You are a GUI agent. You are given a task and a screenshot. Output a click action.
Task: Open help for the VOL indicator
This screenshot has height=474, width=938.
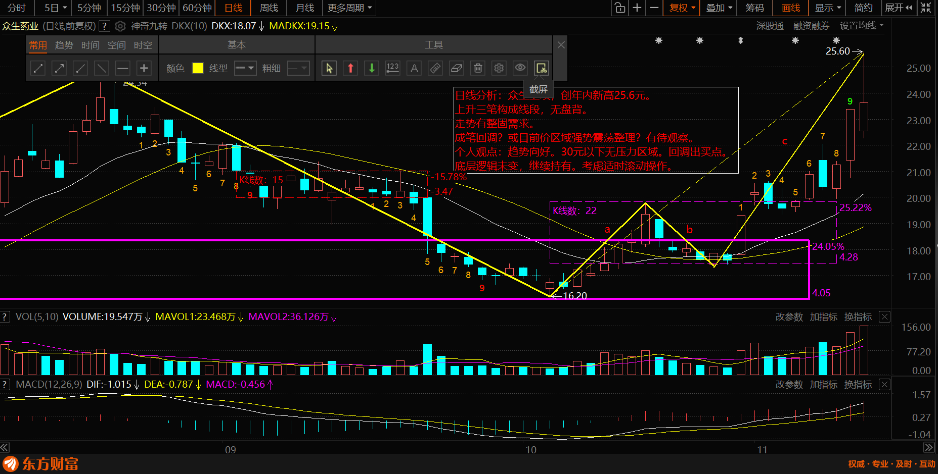[5, 317]
